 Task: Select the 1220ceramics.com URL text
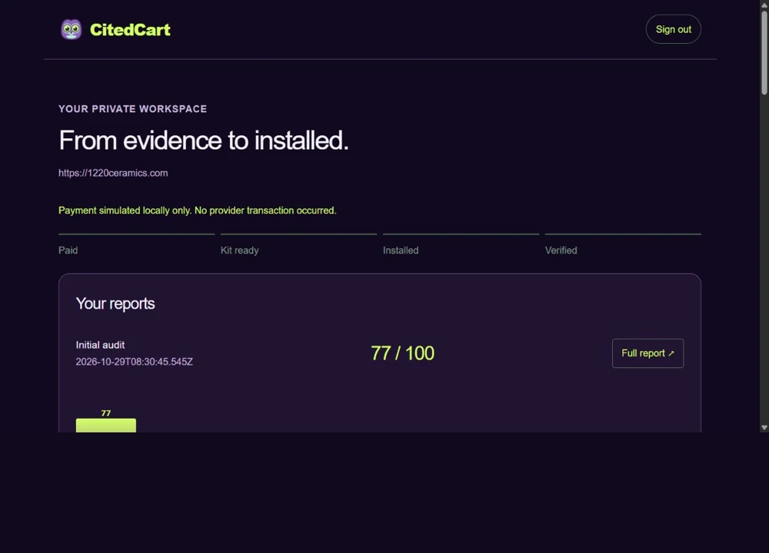click(113, 173)
